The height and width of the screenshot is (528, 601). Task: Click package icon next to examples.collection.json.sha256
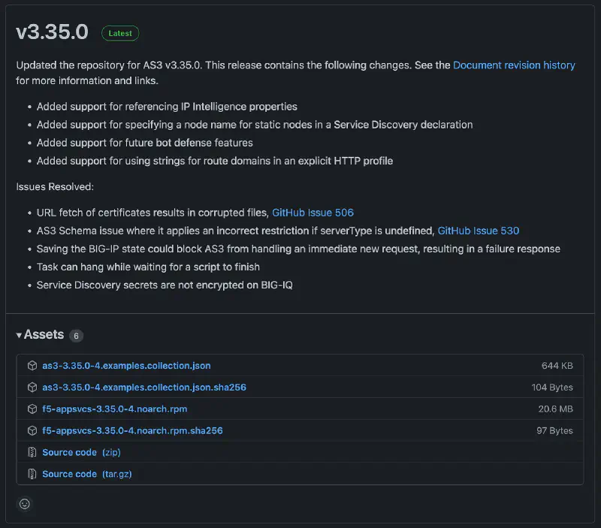(x=32, y=388)
